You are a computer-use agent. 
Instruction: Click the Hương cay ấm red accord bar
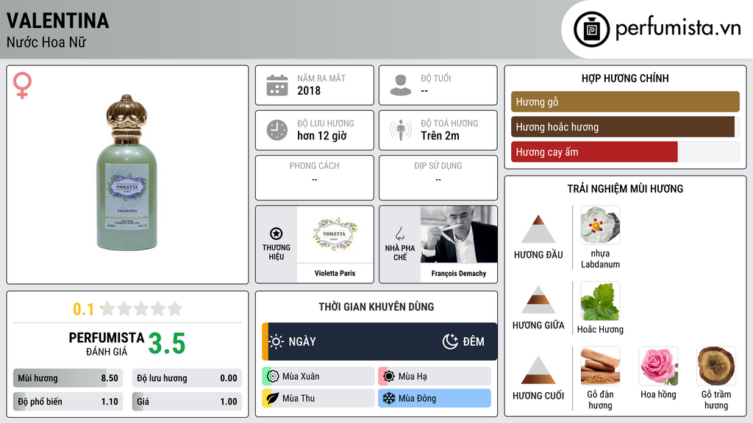(594, 151)
